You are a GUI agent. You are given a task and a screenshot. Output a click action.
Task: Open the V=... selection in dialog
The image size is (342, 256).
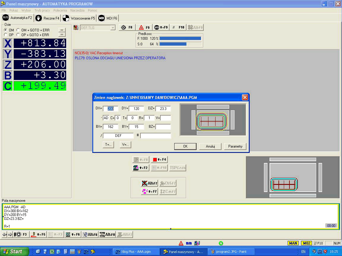[125, 145]
